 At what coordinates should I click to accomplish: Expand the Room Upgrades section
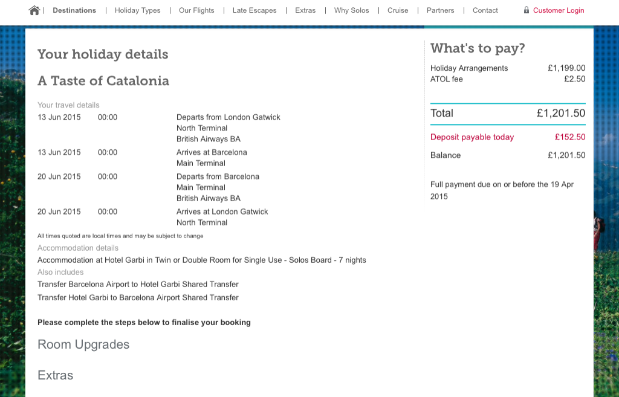[83, 344]
